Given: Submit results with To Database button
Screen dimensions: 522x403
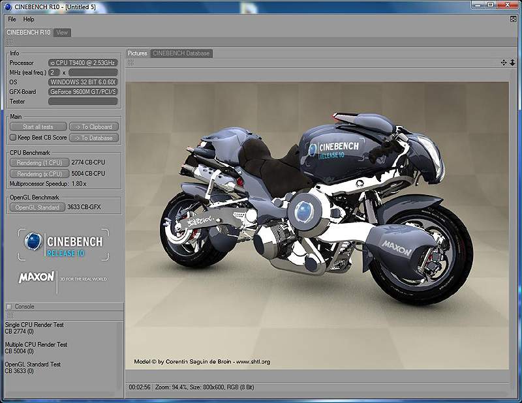Looking at the screenshot, I should 94,138.
